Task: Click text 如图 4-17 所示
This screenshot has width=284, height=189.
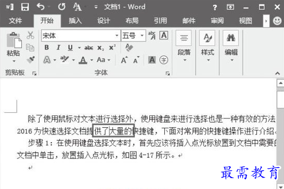Action: [x=146, y=155]
